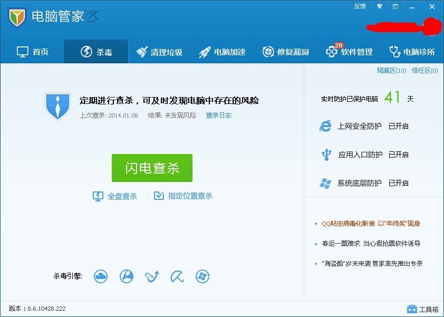Toggle 上网安全防护 protection status

tap(398, 126)
